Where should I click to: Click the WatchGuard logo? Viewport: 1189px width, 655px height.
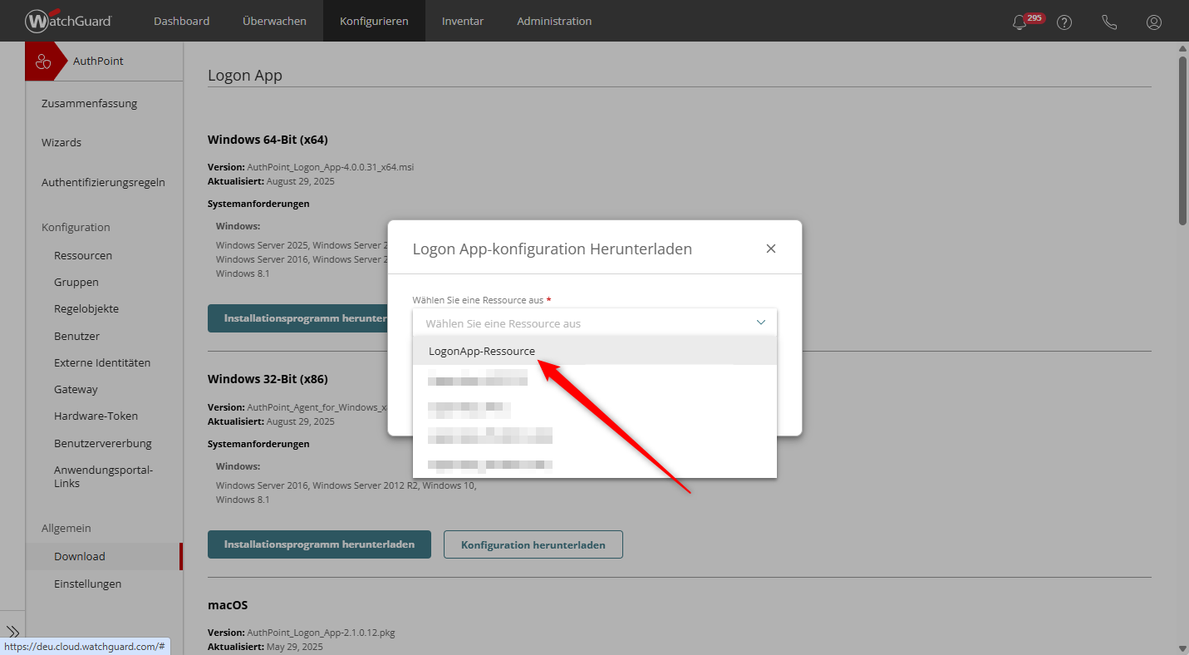tap(68, 21)
